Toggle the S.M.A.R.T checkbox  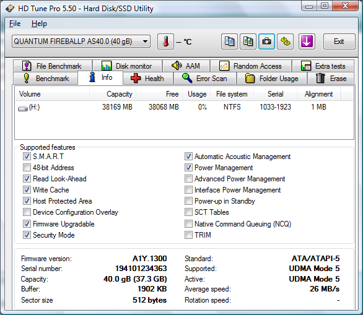pos(27,157)
